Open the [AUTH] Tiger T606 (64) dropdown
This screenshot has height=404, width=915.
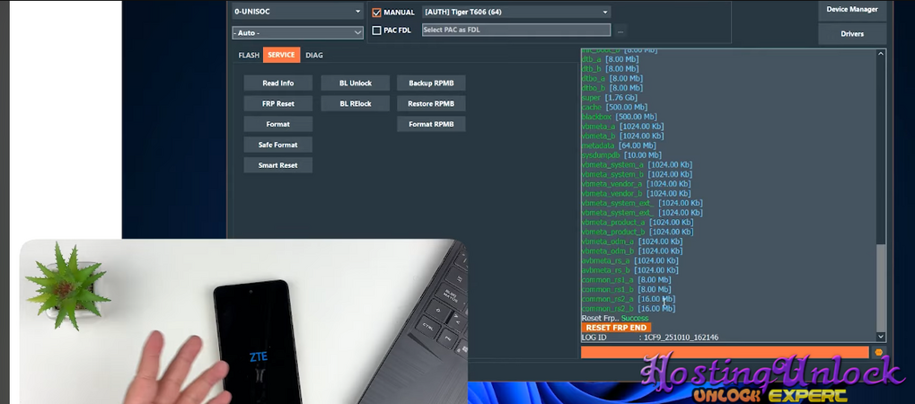[516, 12]
